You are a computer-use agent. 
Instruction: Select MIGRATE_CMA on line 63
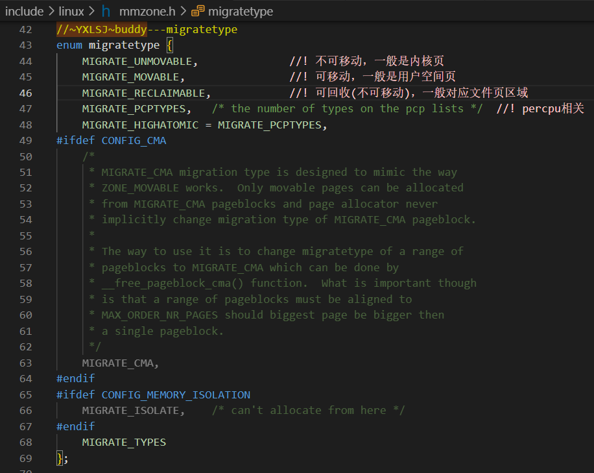click(x=120, y=363)
